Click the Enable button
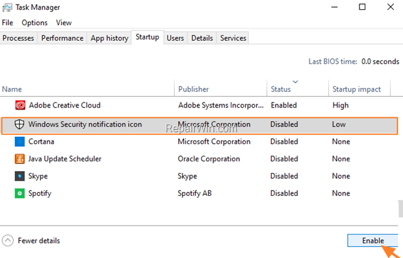Image resolution: width=403 pixels, height=258 pixels. (372, 240)
